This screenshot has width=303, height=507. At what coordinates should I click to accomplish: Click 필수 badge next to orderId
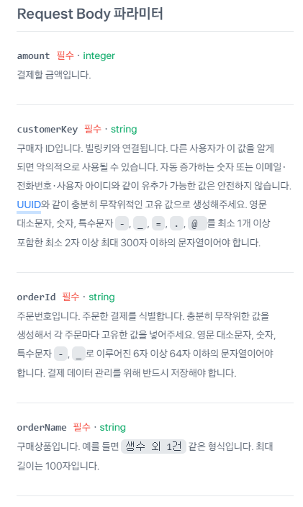point(71,297)
